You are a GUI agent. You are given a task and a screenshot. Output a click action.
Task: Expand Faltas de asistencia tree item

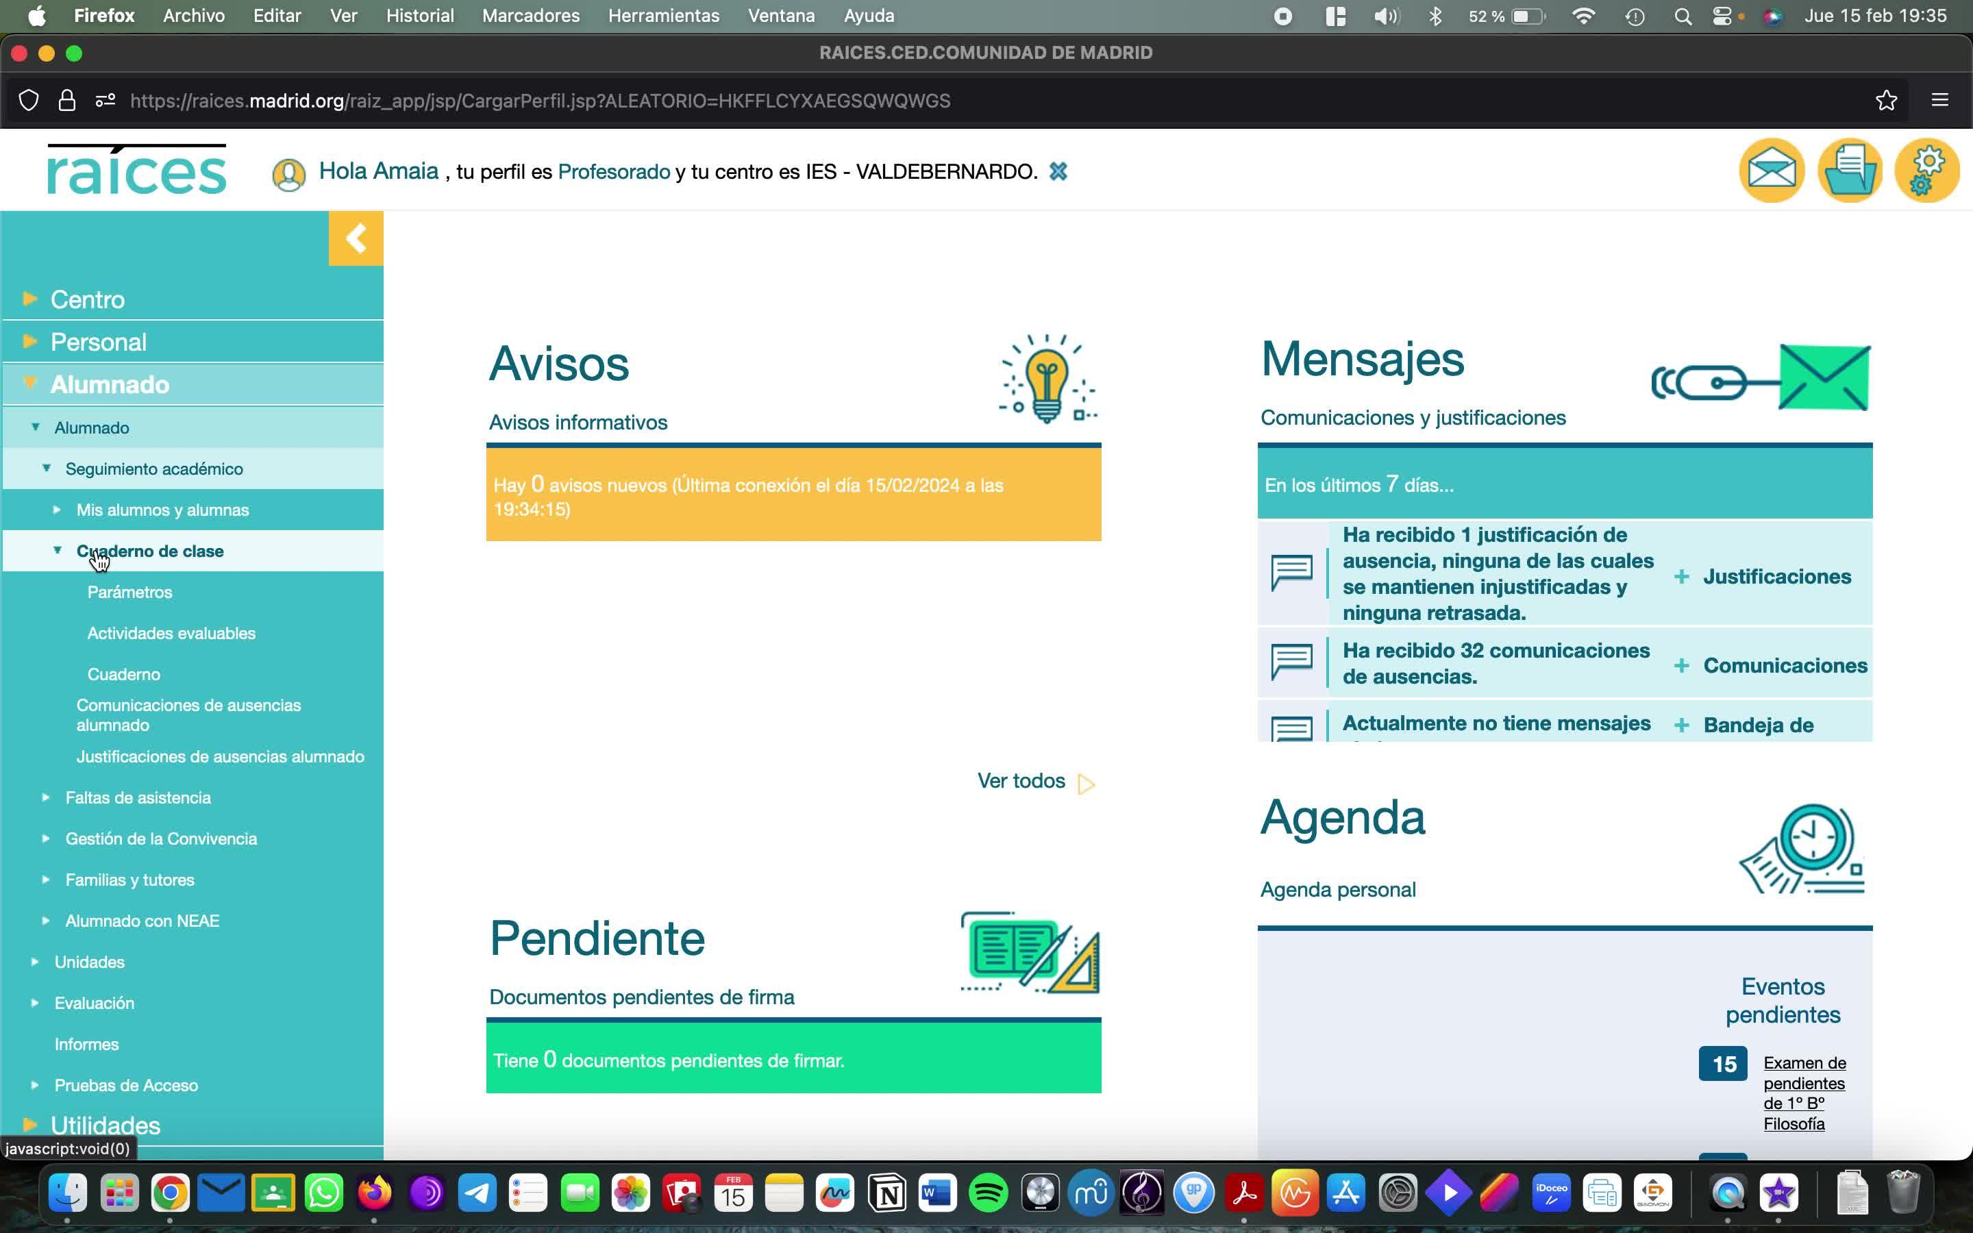pyautogui.click(x=138, y=797)
